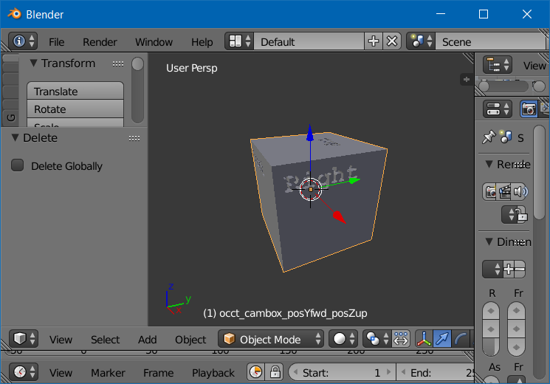Click the Render camera tab in Properties

[529, 109]
